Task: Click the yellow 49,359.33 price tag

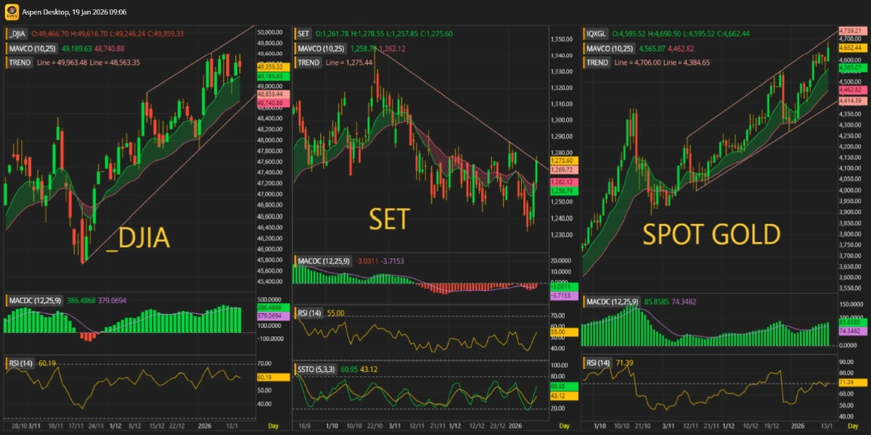Action: pyautogui.click(x=269, y=67)
